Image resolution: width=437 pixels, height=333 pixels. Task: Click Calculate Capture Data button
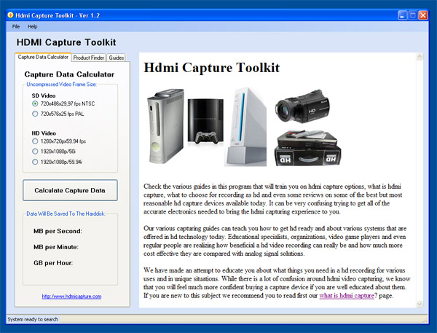(70, 190)
